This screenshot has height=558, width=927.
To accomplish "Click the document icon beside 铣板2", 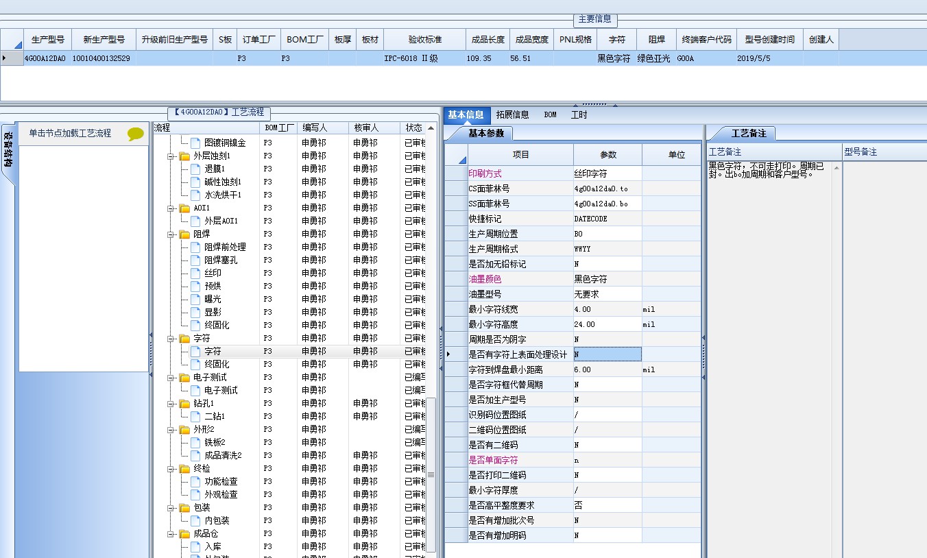I will tap(195, 442).
